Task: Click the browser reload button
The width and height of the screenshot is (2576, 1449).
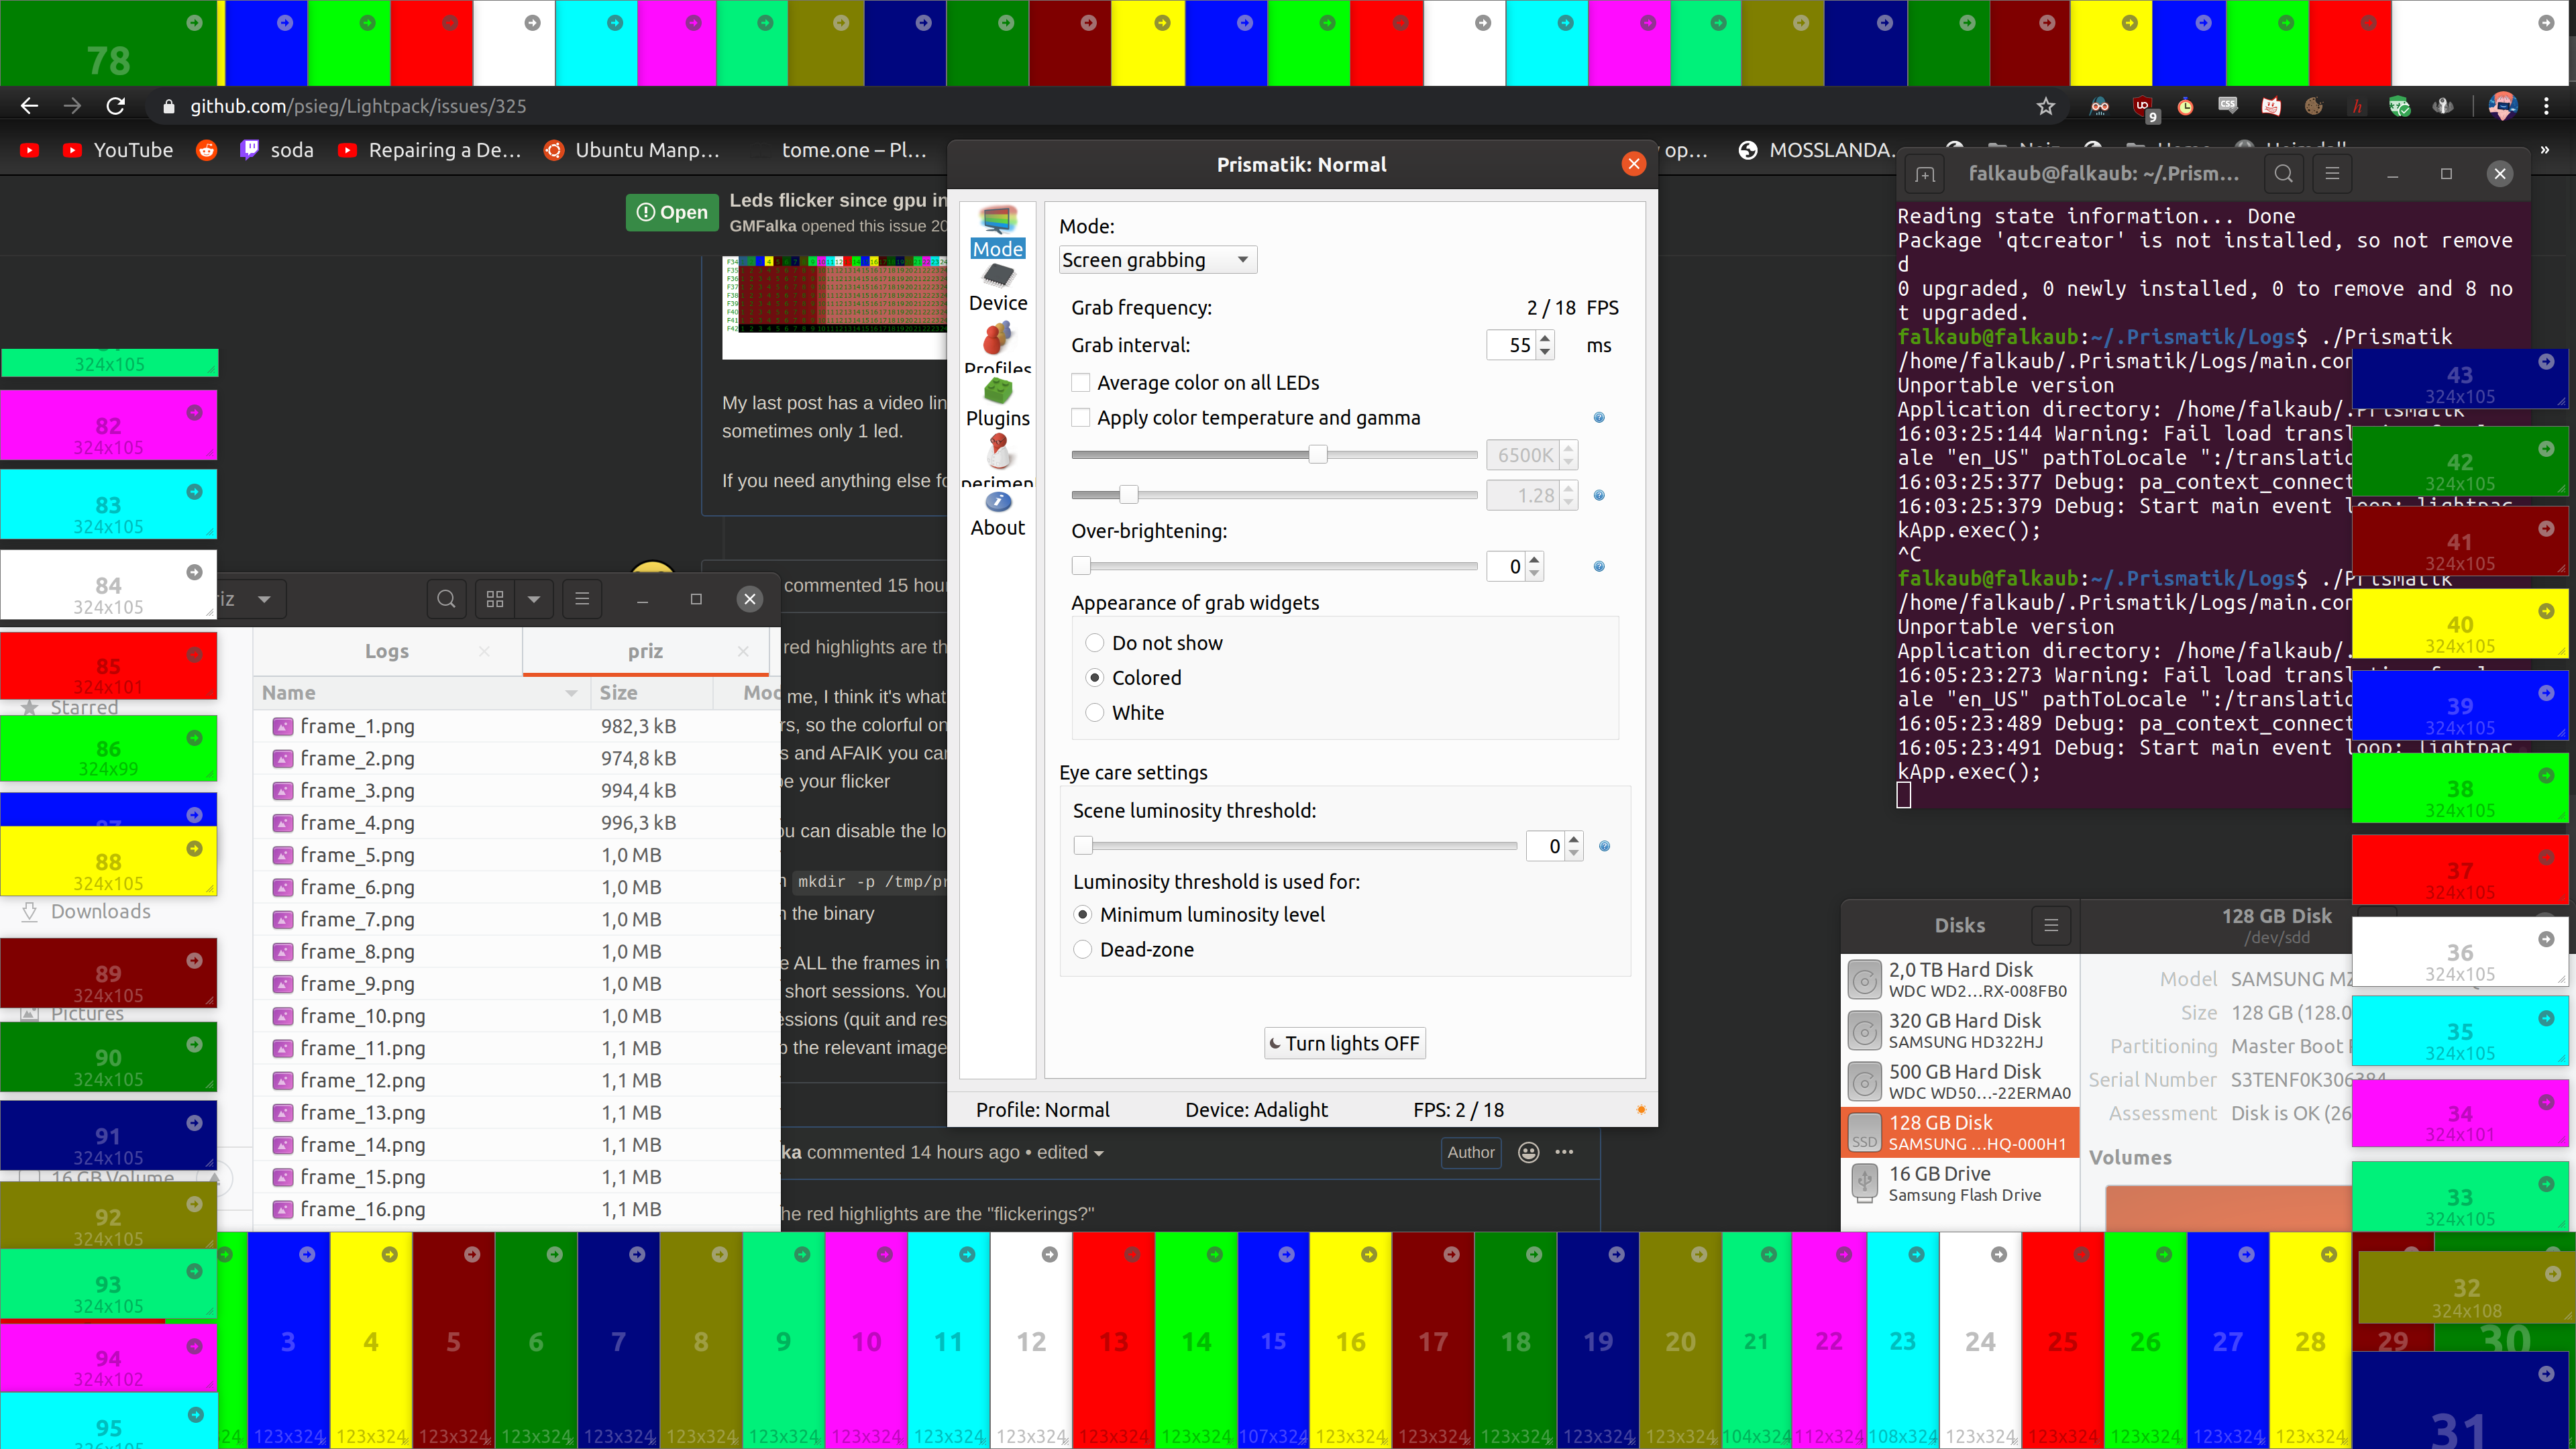Action: (x=116, y=105)
